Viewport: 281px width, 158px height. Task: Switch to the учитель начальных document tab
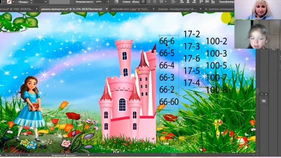220,9
